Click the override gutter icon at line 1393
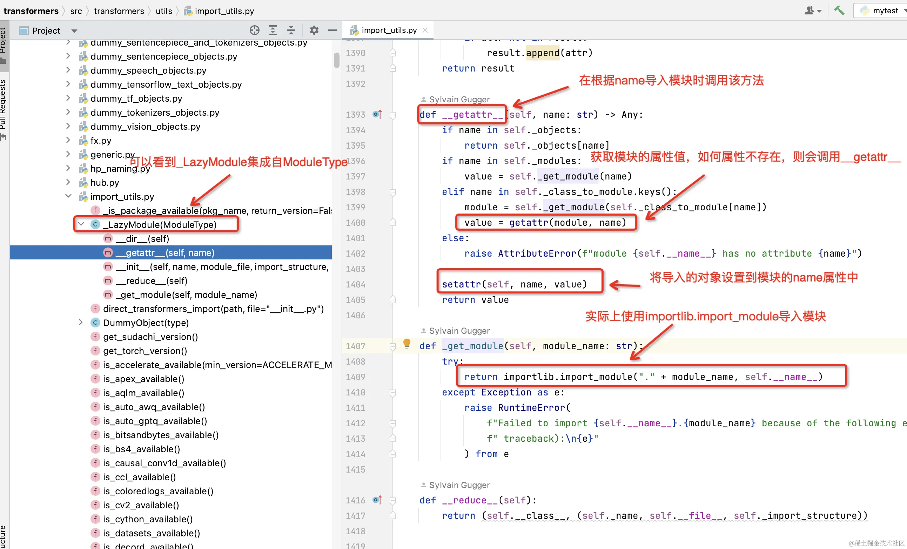907x549 pixels. [377, 114]
